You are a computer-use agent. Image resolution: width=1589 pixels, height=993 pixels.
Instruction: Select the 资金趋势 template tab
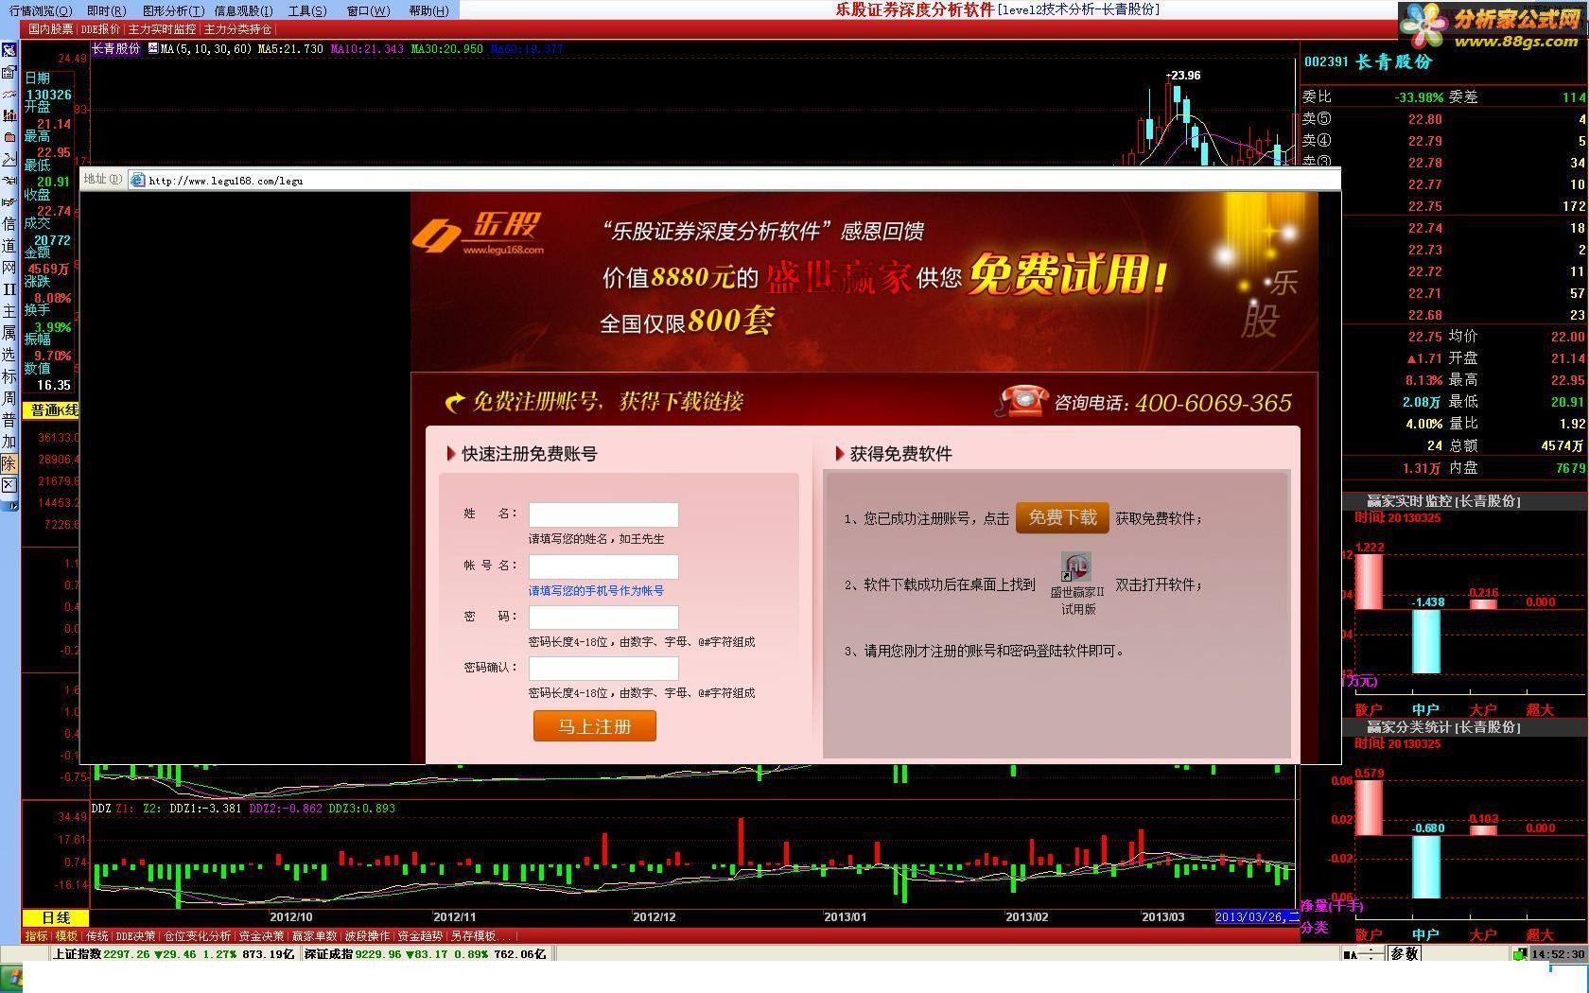(420, 936)
